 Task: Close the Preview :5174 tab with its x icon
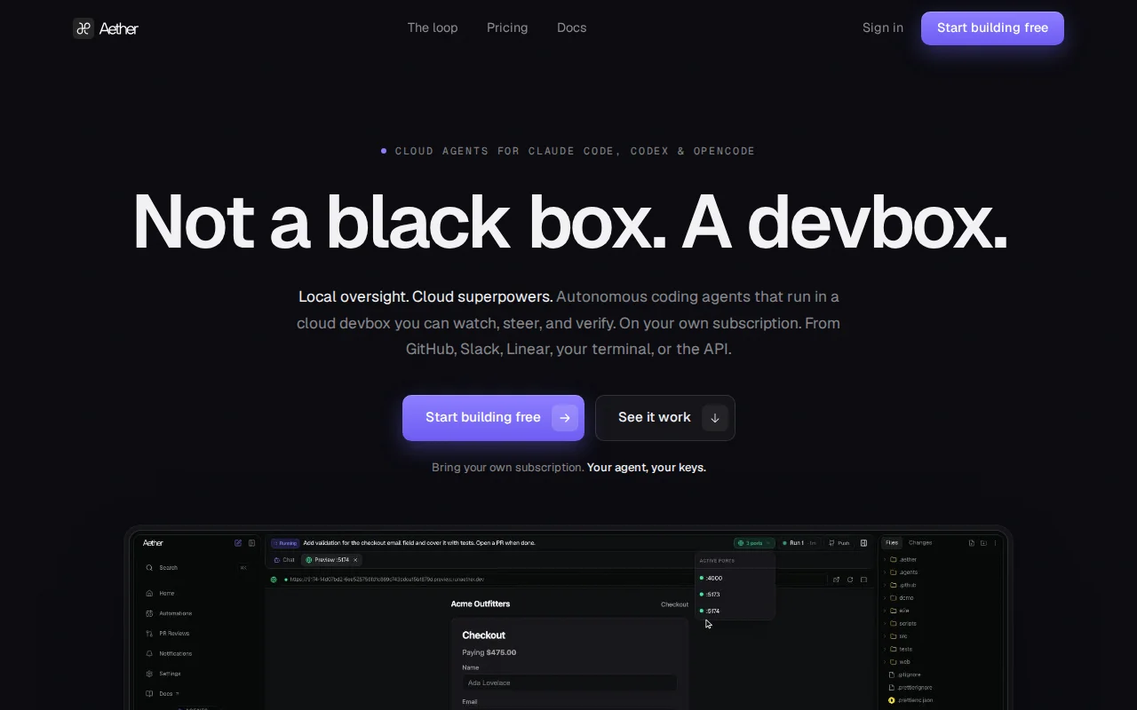point(355,560)
